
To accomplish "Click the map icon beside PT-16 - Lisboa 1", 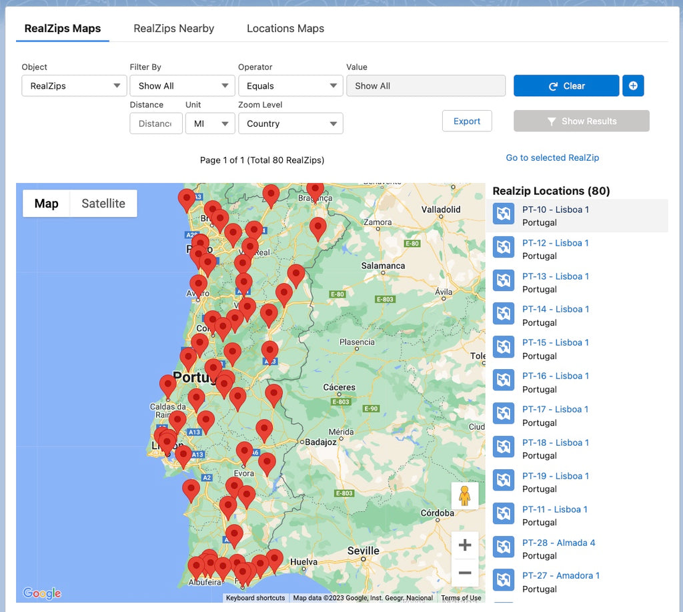I will pyautogui.click(x=504, y=380).
